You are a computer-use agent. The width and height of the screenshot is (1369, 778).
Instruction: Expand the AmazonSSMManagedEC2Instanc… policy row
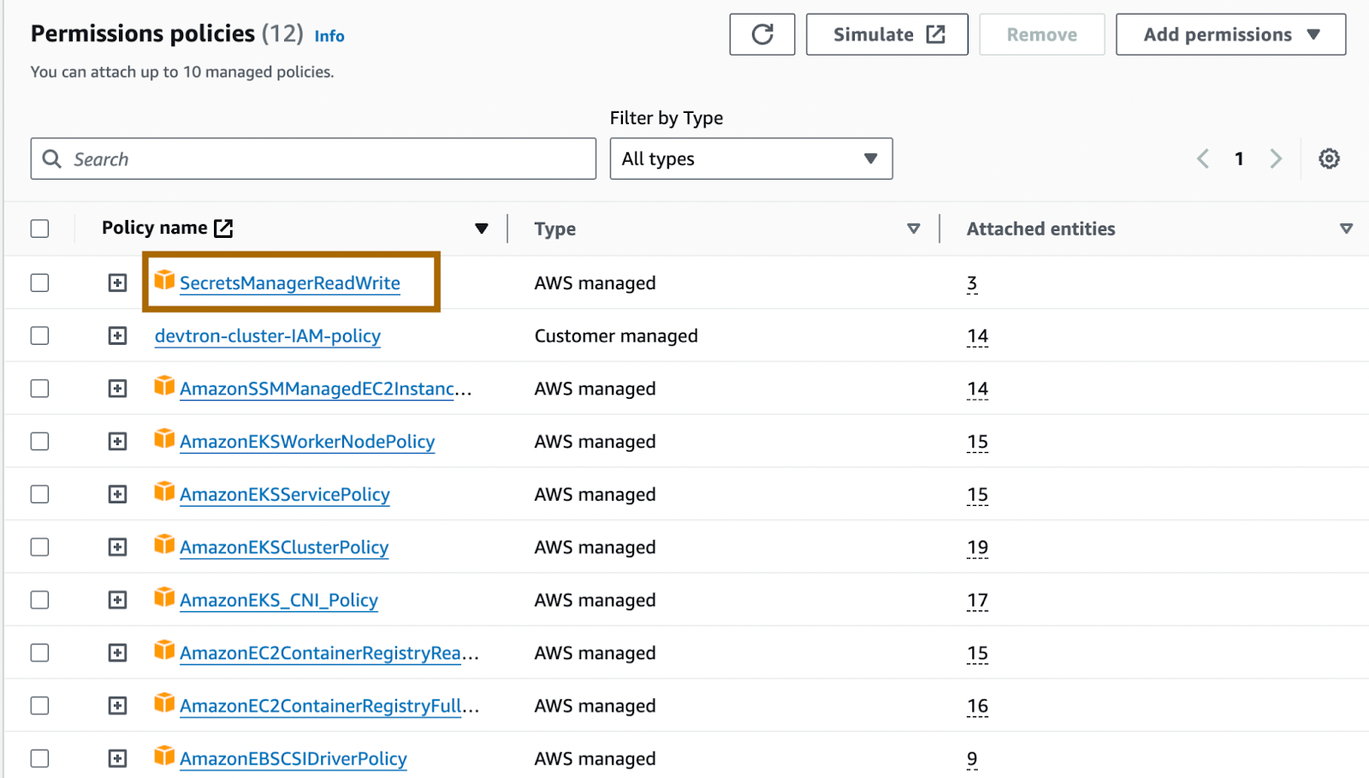point(117,389)
